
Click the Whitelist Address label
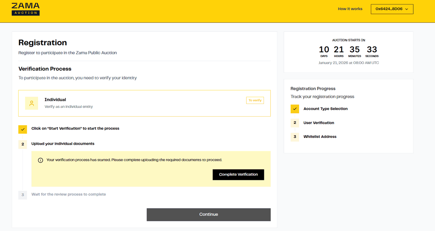click(320, 136)
